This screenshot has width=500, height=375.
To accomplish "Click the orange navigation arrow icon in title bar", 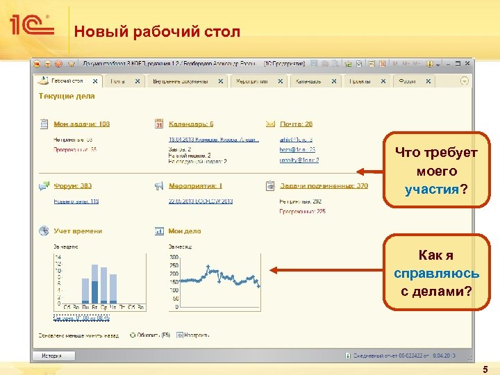I will tap(48, 64).
